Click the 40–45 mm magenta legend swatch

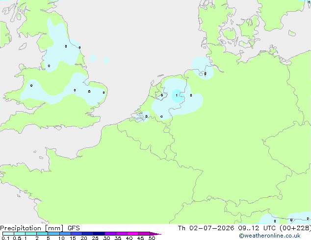pyautogui.click(x=133, y=234)
